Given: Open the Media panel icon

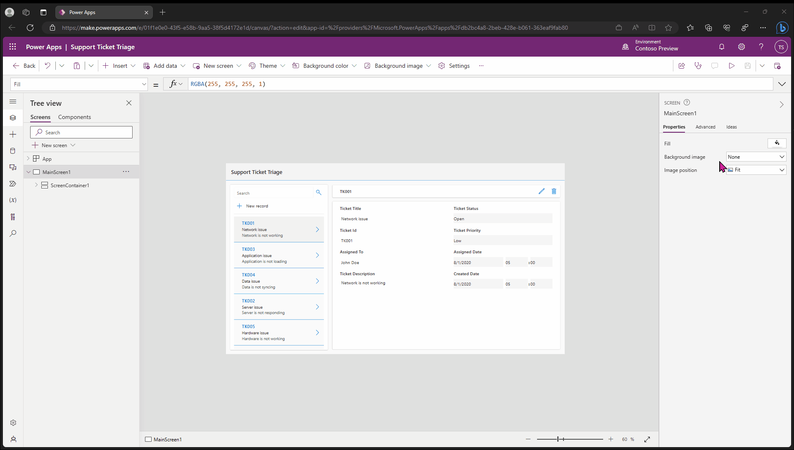Looking at the screenshot, I should (13, 167).
